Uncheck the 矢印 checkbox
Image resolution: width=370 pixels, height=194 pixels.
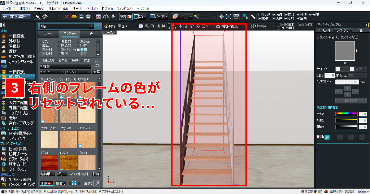pos(310,15)
